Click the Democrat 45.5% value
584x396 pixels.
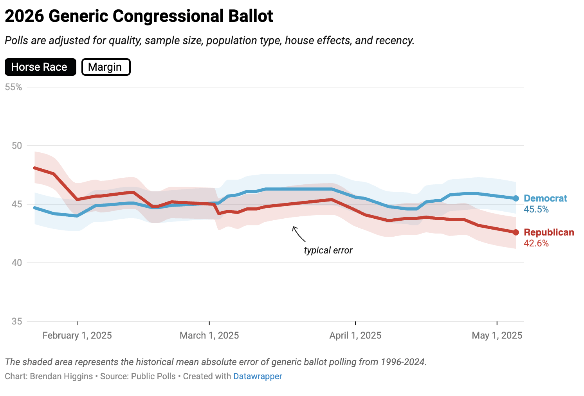tap(536, 209)
